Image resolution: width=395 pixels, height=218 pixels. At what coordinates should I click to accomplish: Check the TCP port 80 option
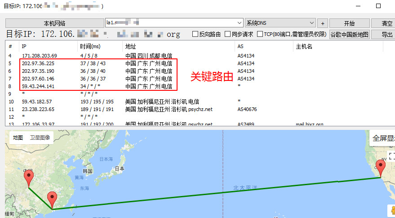click(261, 34)
